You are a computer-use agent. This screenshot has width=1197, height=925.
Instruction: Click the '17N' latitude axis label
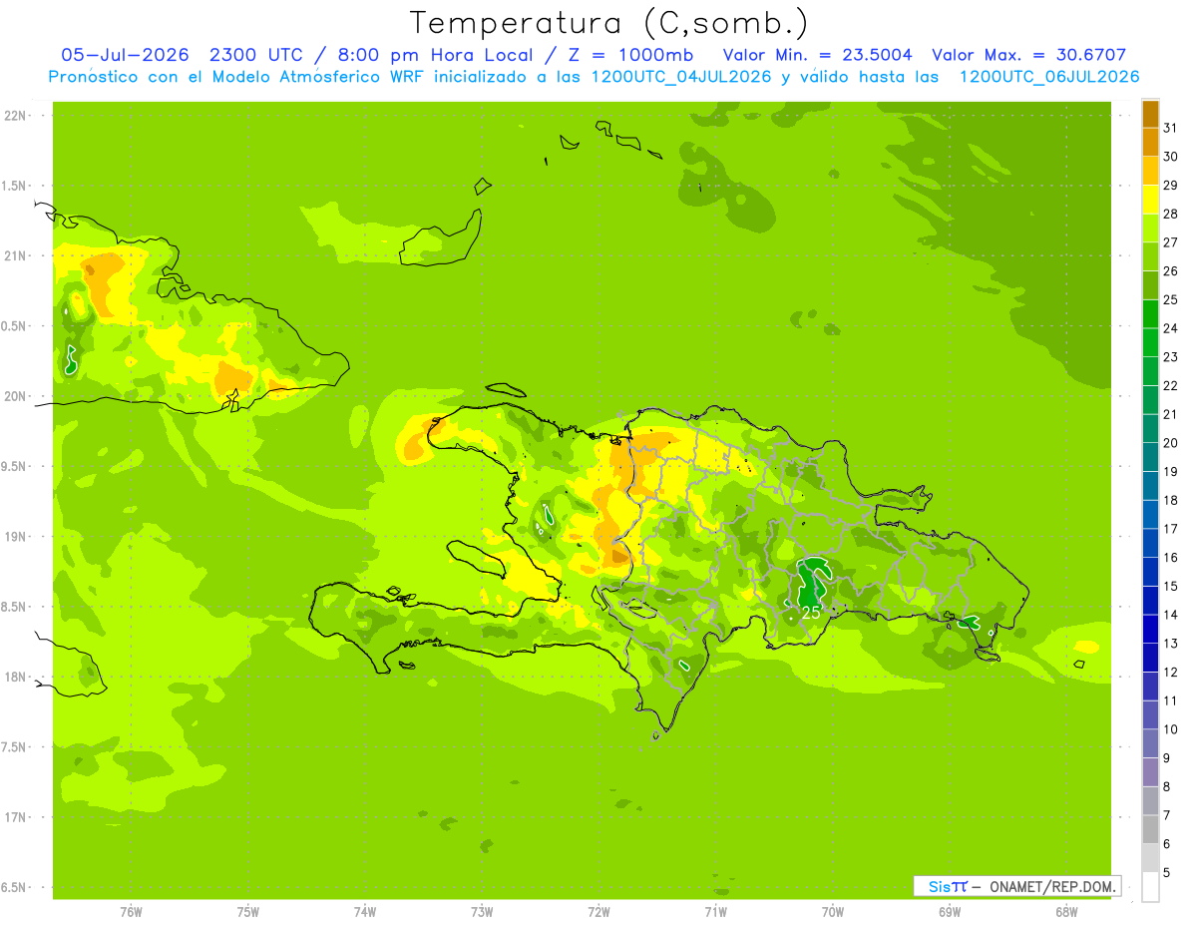[17, 817]
